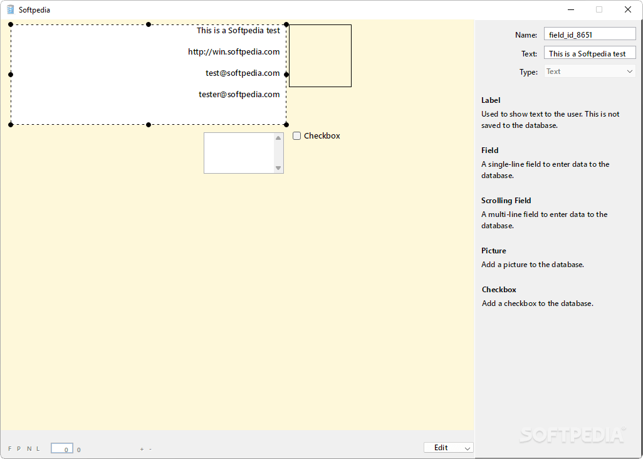Go to previous record with P button
The width and height of the screenshot is (643, 459).
(x=19, y=449)
